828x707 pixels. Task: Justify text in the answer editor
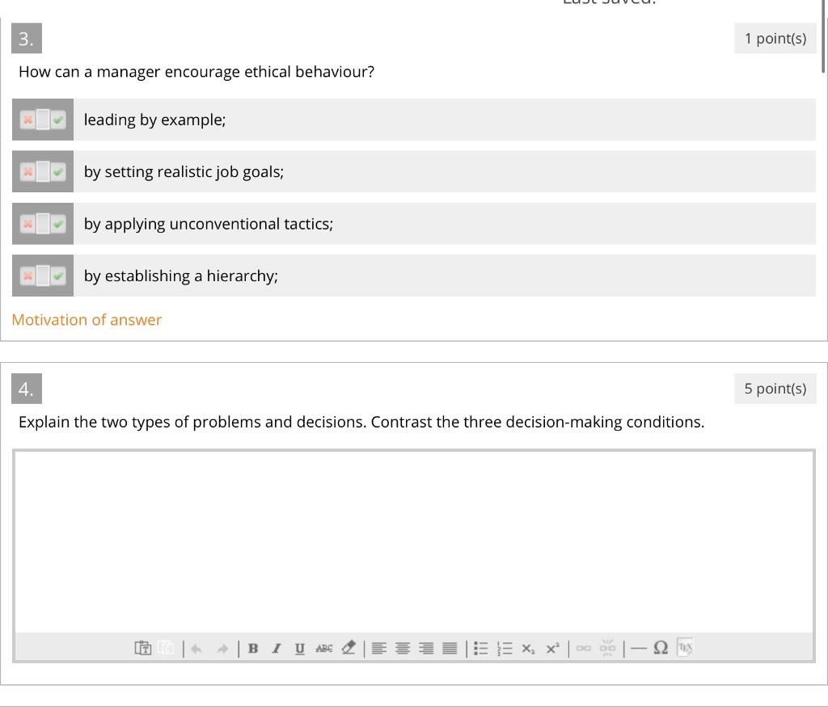tap(449, 647)
